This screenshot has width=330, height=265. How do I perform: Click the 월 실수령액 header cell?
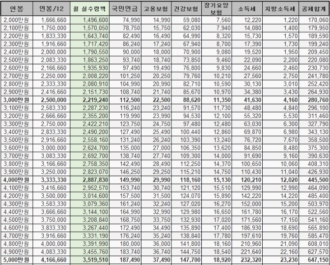(x=90, y=9)
